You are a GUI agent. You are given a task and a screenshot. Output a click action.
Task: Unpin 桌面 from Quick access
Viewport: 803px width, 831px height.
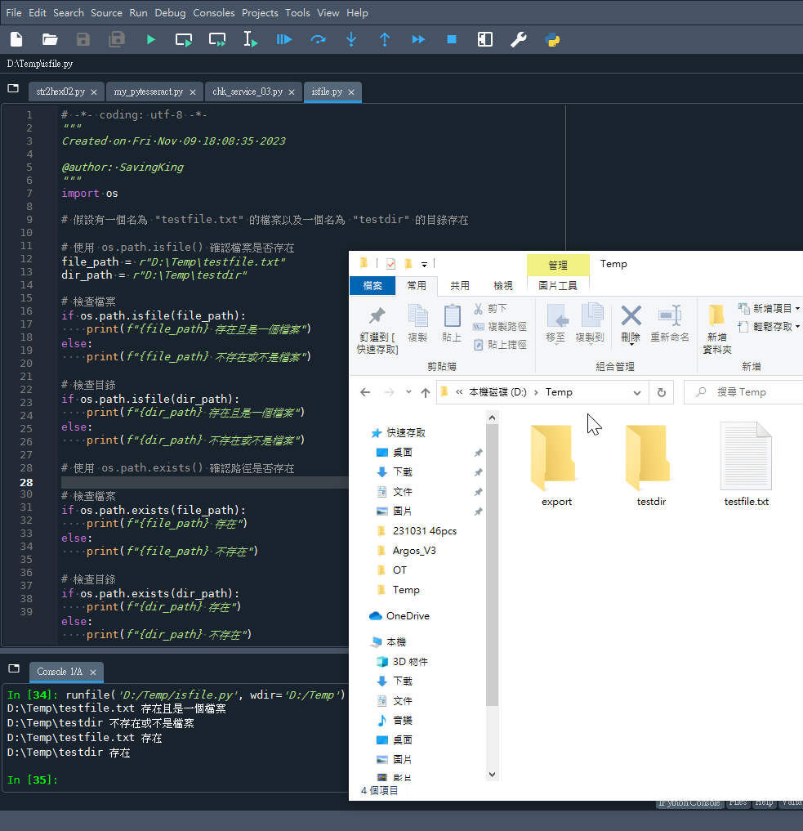coord(477,453)
